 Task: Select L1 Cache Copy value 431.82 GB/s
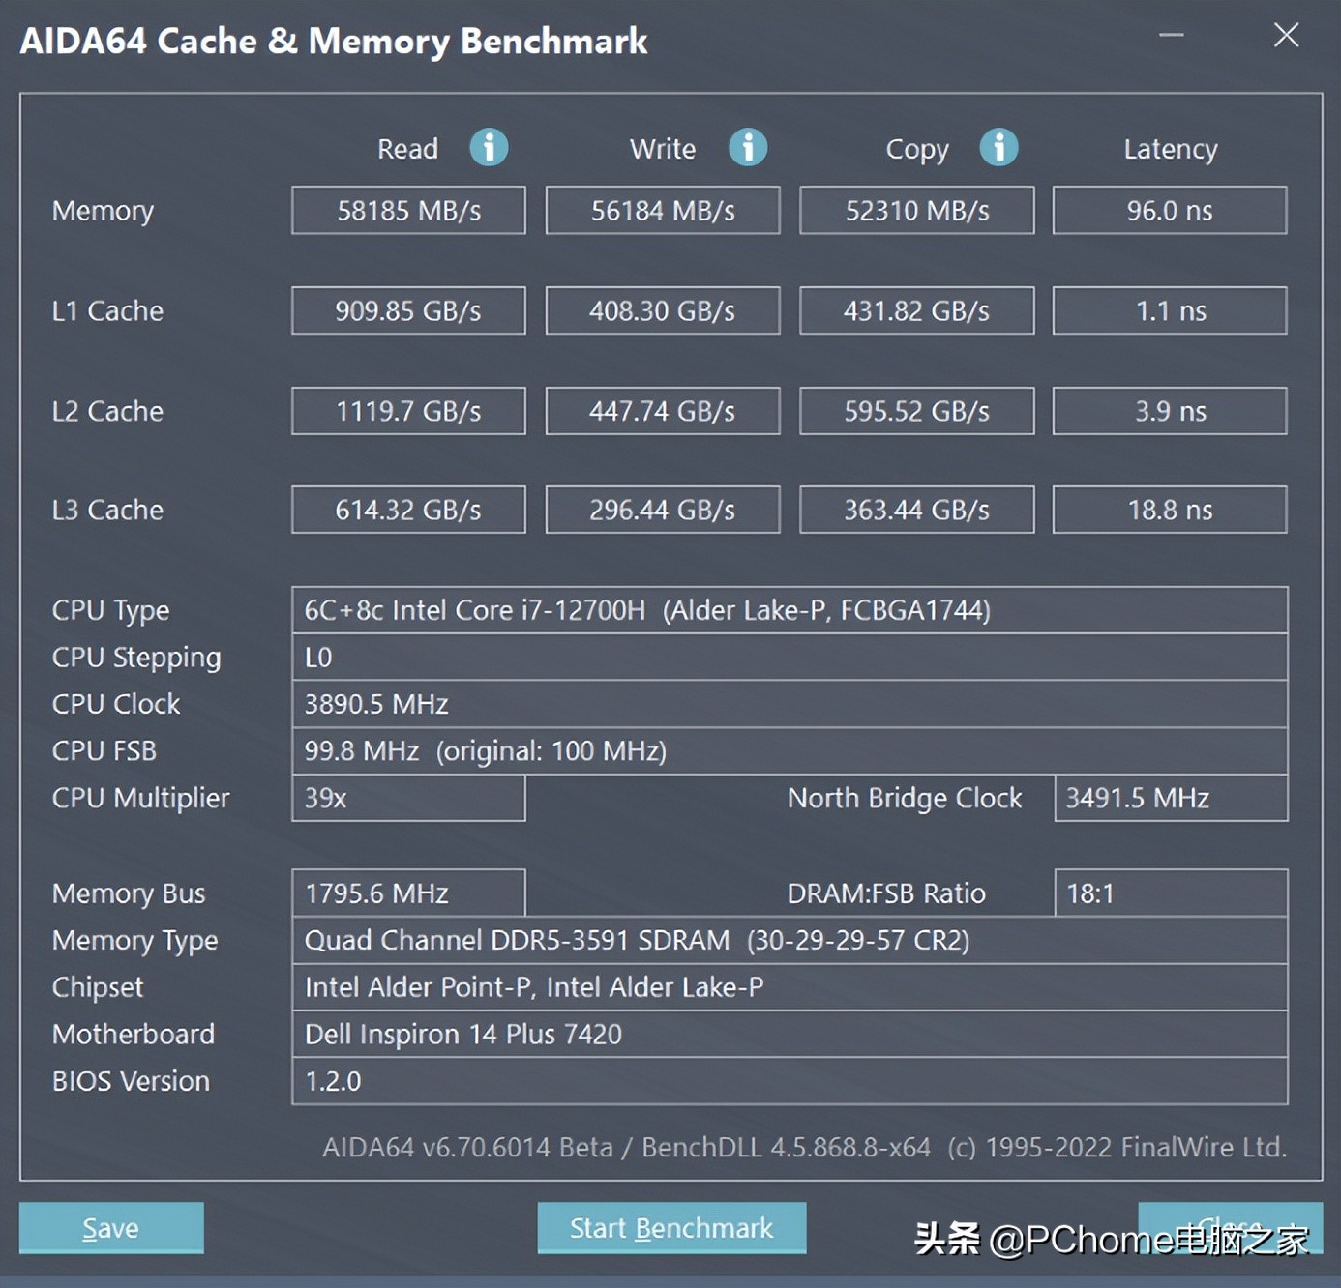coord(917,310)
